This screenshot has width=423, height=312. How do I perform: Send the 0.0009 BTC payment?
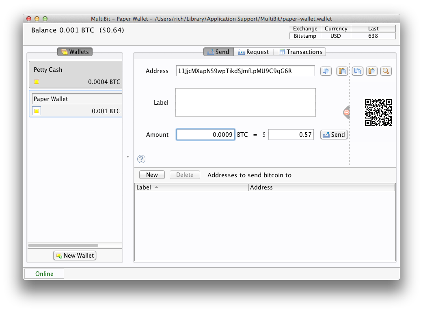point(334,134)
